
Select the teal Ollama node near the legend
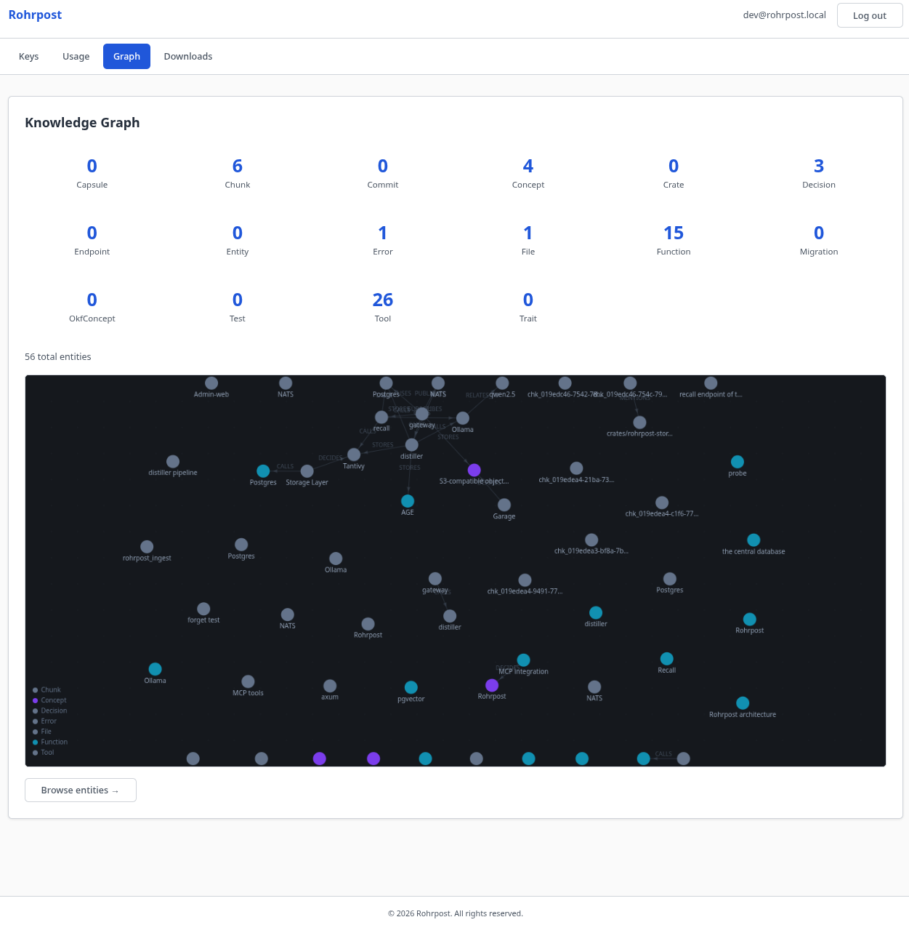pyautogui.click(x=155, y=669)
